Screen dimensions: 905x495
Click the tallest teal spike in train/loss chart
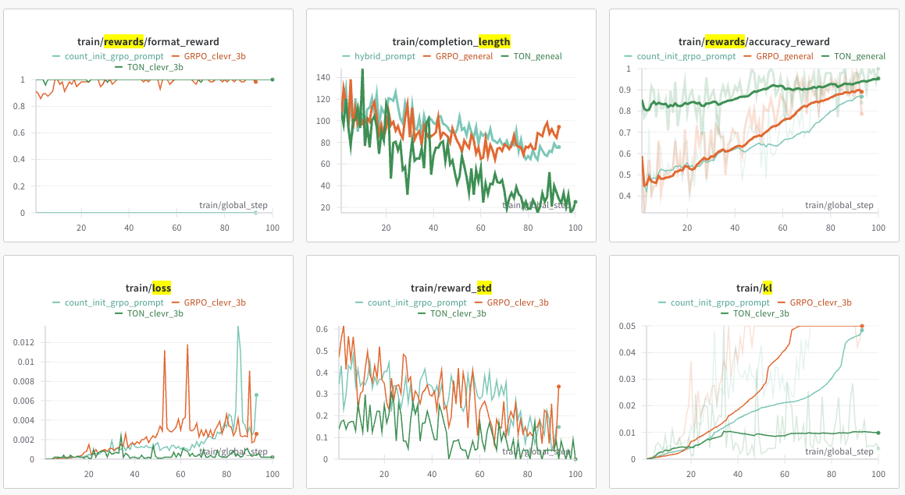point(238,328)
